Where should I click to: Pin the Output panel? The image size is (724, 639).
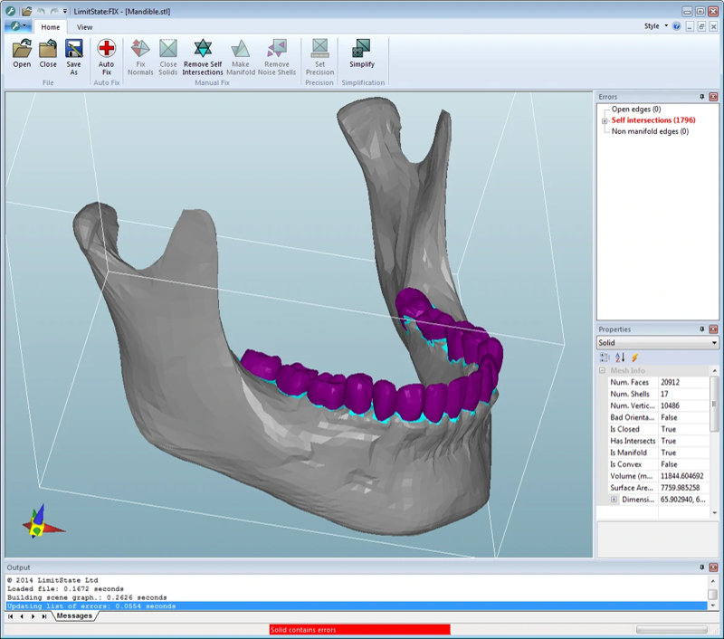[x=702, y=567]
